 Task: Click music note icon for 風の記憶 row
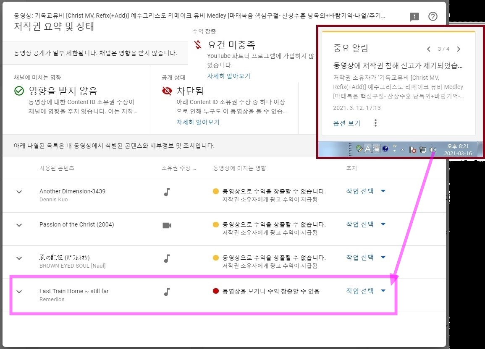[x=167, y=258]
